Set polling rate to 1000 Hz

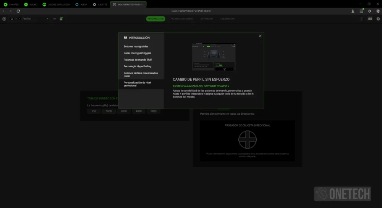pyautogui.click(x=108, y=111)
